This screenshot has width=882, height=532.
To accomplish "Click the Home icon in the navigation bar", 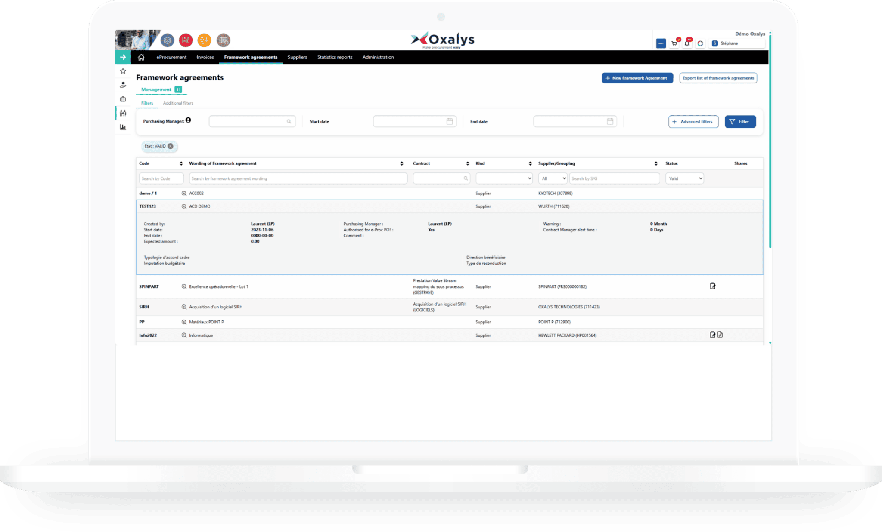I will tap(142, 57).
